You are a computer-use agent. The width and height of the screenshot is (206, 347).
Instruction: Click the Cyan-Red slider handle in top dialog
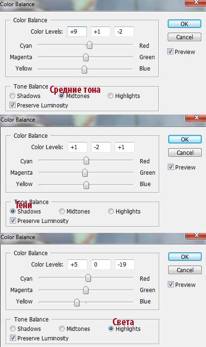(x=89, y=45)
